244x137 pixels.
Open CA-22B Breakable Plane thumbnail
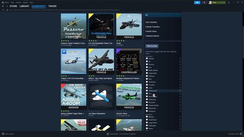[x=101, y=26]
